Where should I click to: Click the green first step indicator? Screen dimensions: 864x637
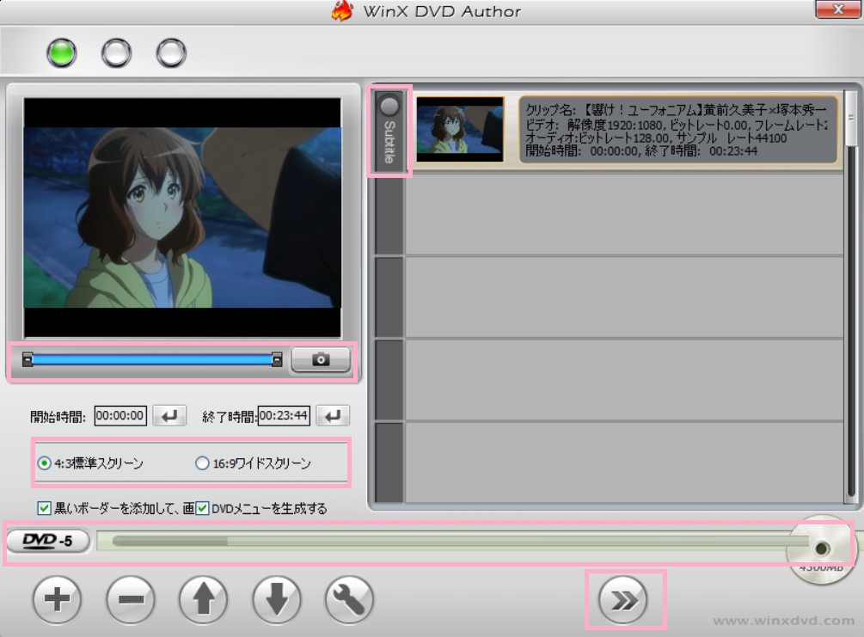61,53
